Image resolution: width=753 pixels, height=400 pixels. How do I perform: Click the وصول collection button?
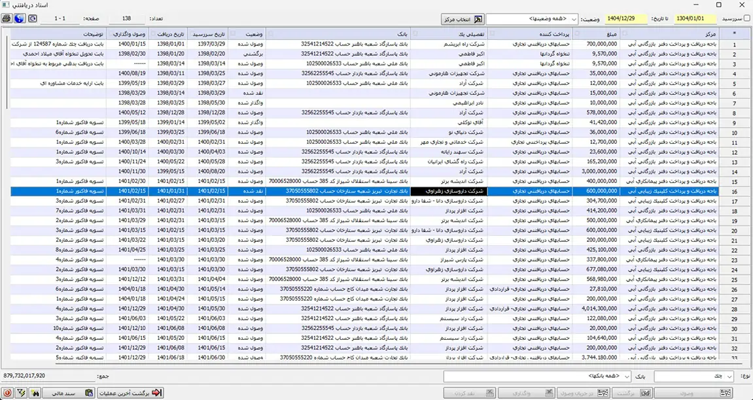coord(693,393)
